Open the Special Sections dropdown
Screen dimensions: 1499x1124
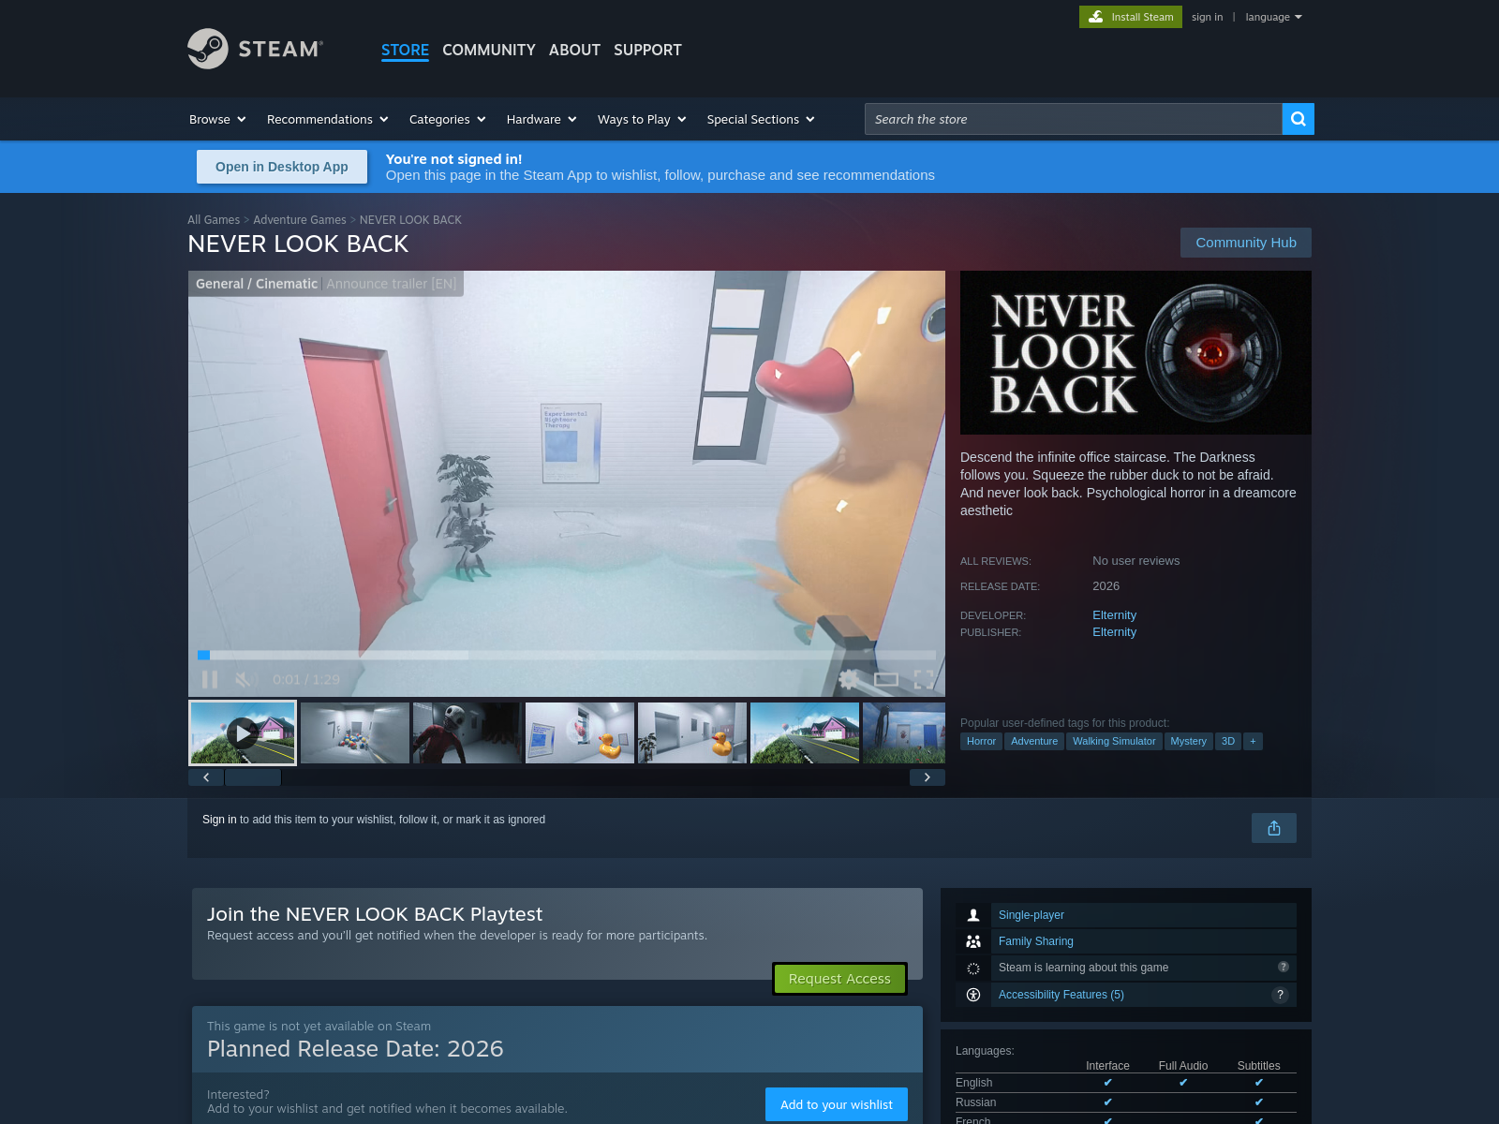click(761, 119)
